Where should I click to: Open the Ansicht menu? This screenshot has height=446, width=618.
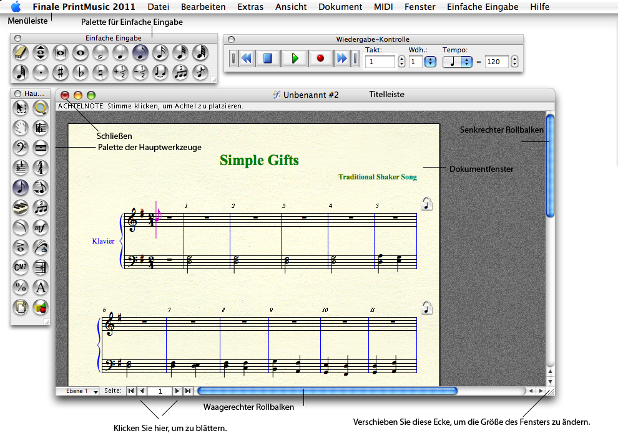pos(291,7)
